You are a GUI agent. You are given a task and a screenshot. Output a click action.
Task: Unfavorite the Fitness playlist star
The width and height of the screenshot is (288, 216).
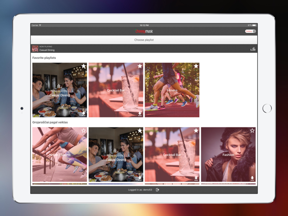click(x=196, y=66)
